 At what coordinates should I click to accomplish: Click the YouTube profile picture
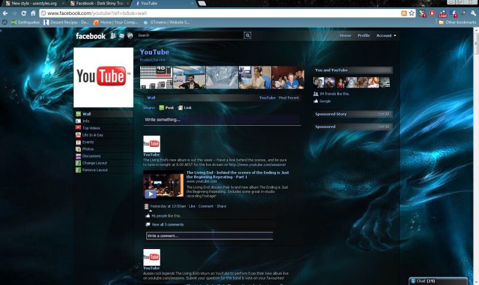pos(104,77)
